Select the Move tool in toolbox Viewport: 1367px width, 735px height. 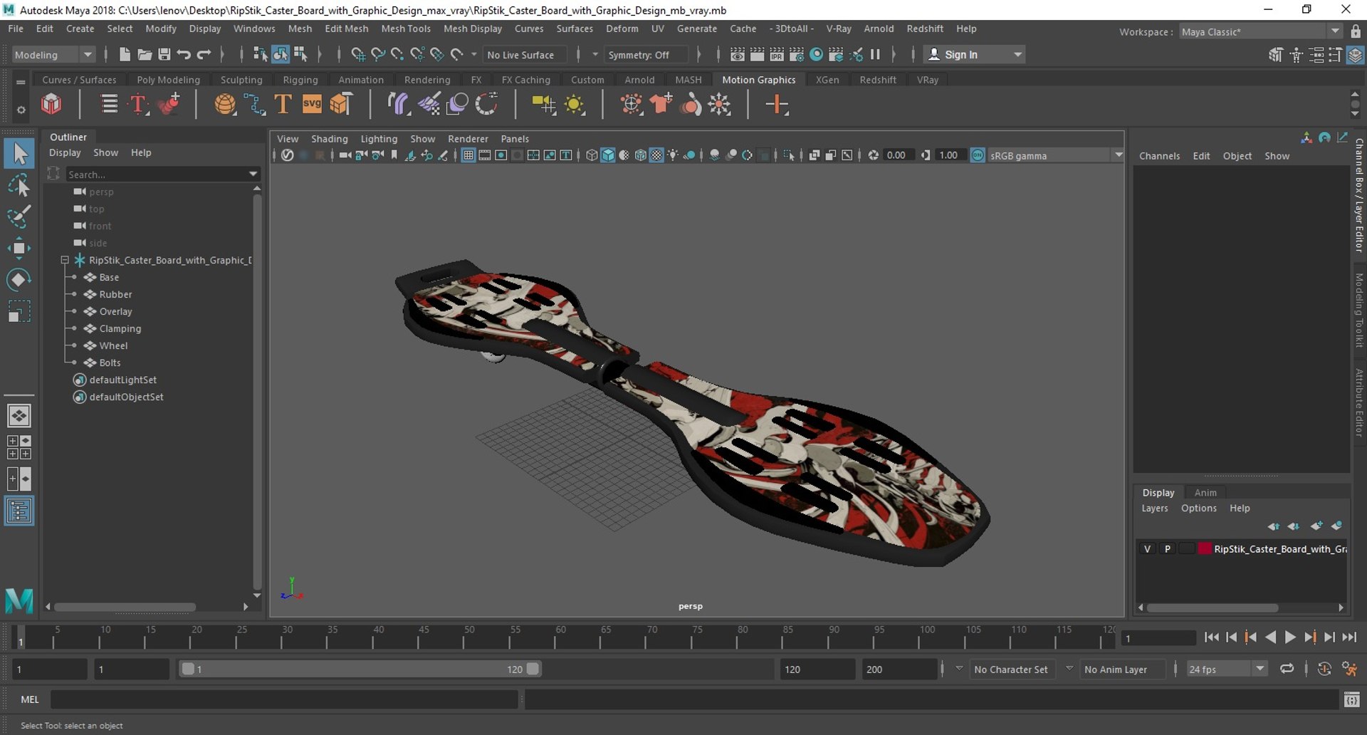click(x=19, y=248)
